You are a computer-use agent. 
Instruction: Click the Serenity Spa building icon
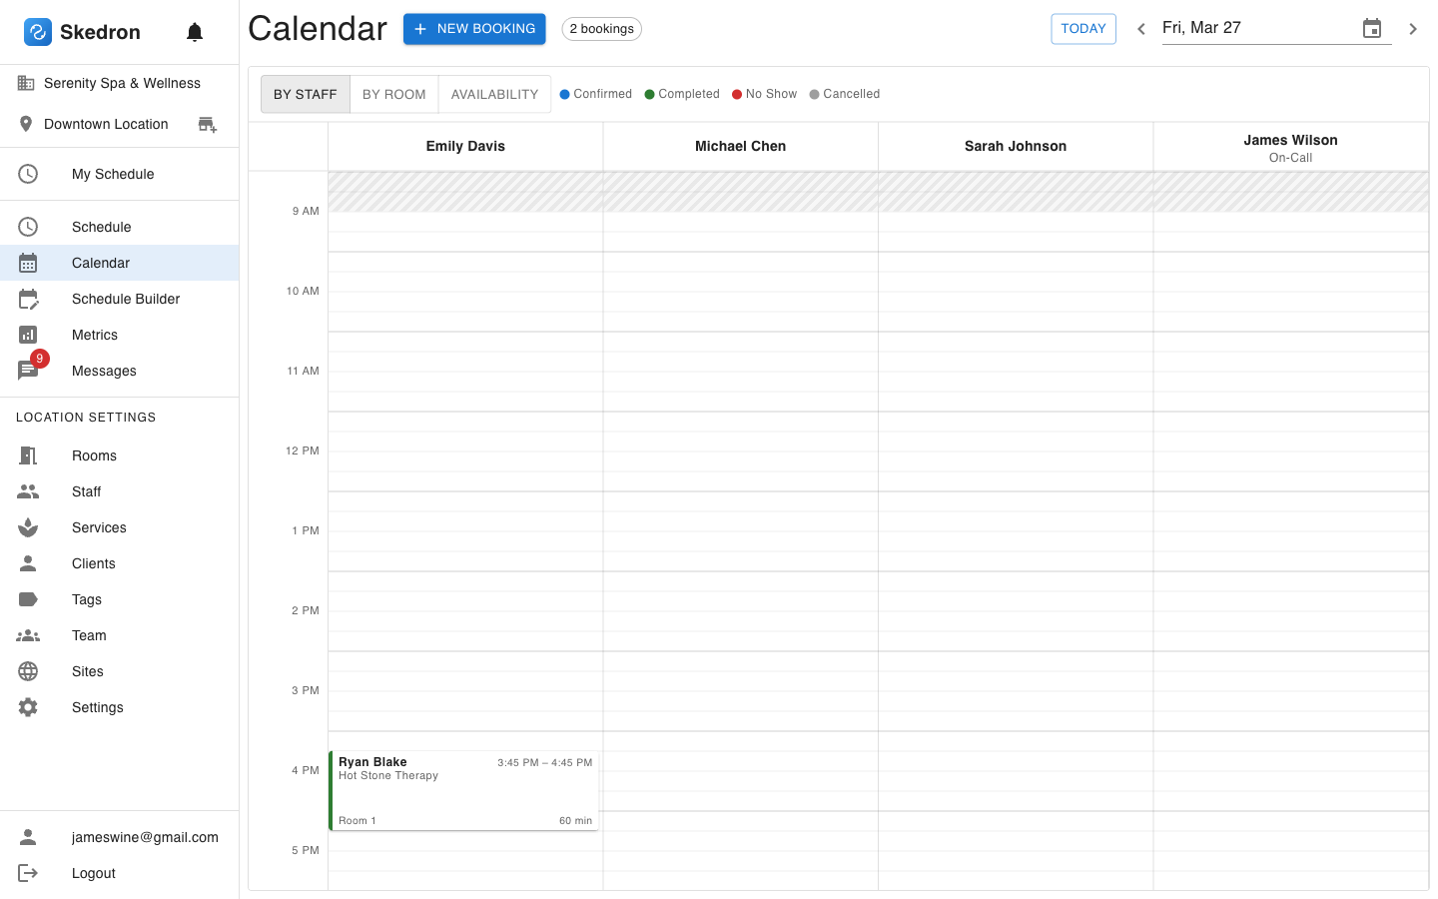[27, 83]
